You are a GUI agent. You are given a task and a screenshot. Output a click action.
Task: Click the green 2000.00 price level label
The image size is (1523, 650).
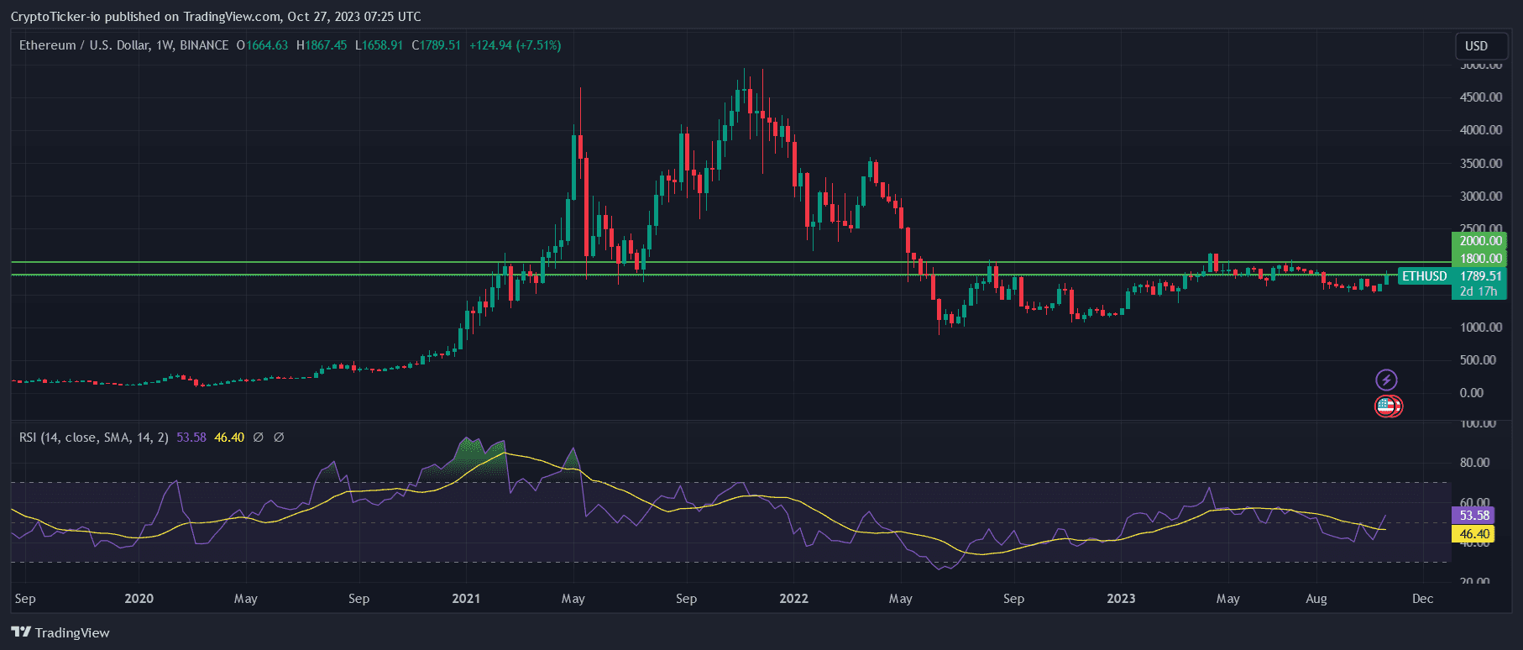1479,241
